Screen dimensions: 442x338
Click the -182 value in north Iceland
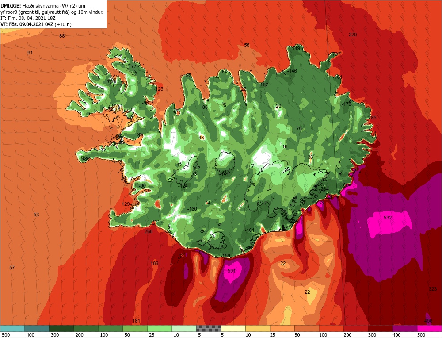[x=263, y=84]
